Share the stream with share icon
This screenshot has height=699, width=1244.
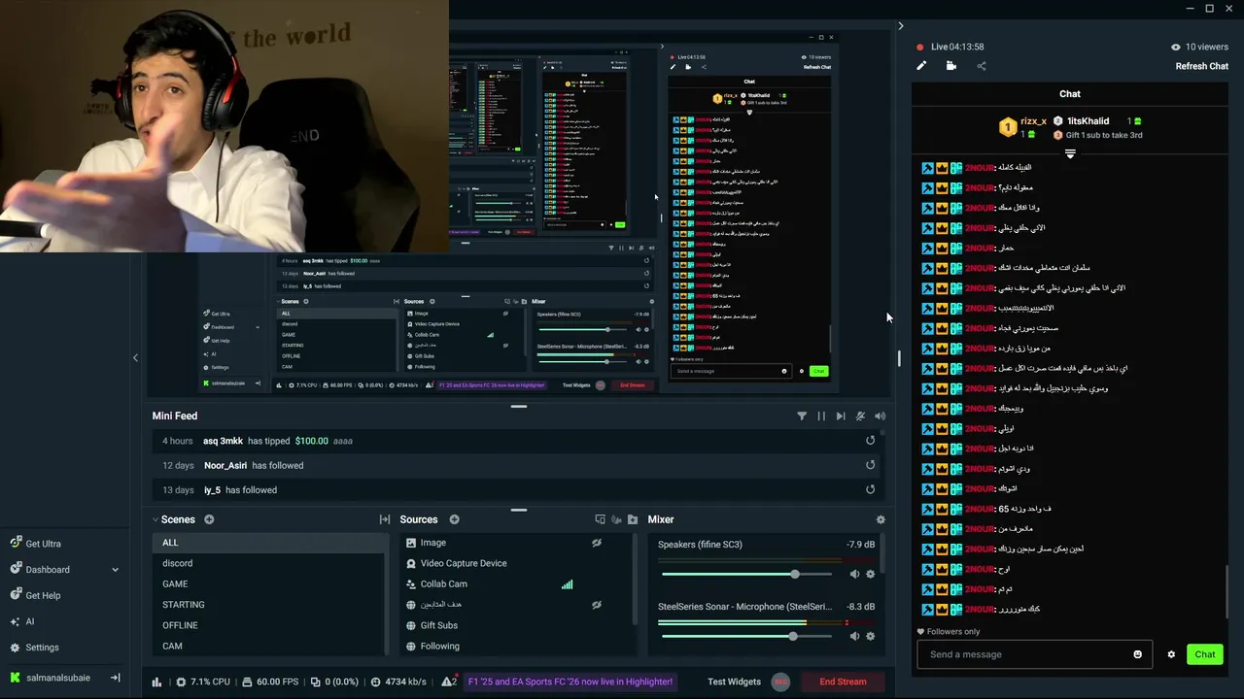tap(981, 66)
